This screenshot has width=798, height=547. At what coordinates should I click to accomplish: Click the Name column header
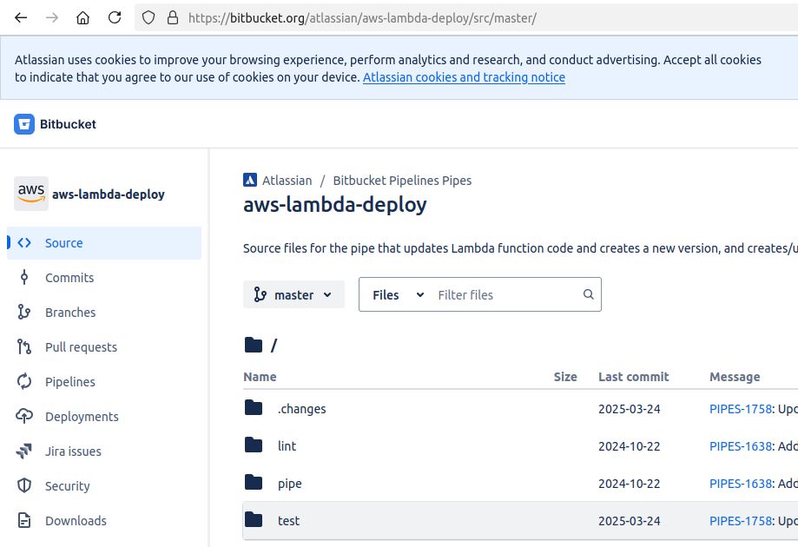point(260,377)
